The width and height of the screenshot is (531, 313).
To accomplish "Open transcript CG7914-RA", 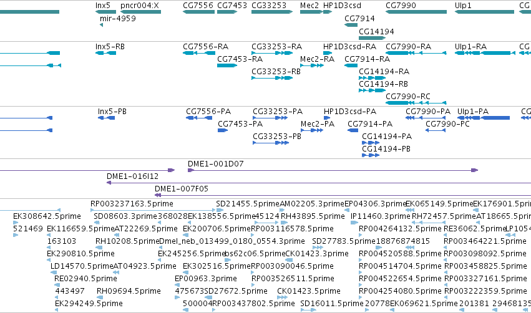I will [351, 65].
